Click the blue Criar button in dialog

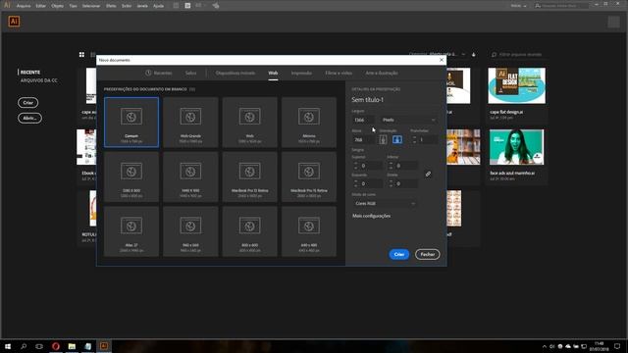(399, 254)
